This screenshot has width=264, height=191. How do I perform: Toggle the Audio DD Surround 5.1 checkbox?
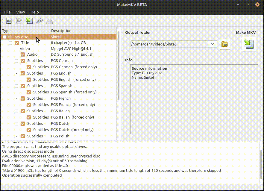point(23,54)
